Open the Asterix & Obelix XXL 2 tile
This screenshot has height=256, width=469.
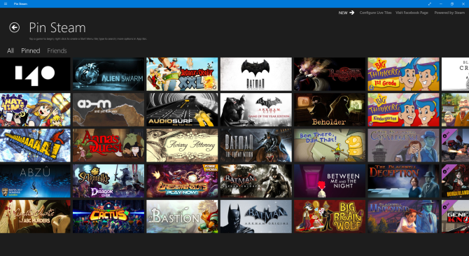pos(182,74)
